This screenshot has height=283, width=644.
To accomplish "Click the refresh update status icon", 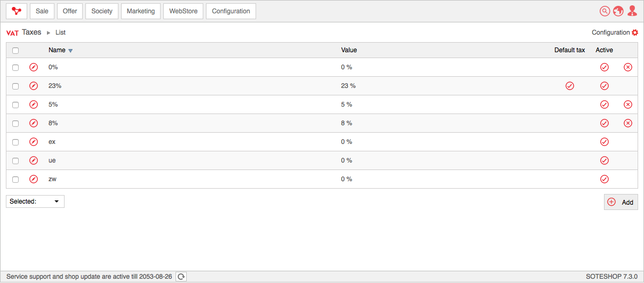I will pyautogui.click(x=181, y=277).
